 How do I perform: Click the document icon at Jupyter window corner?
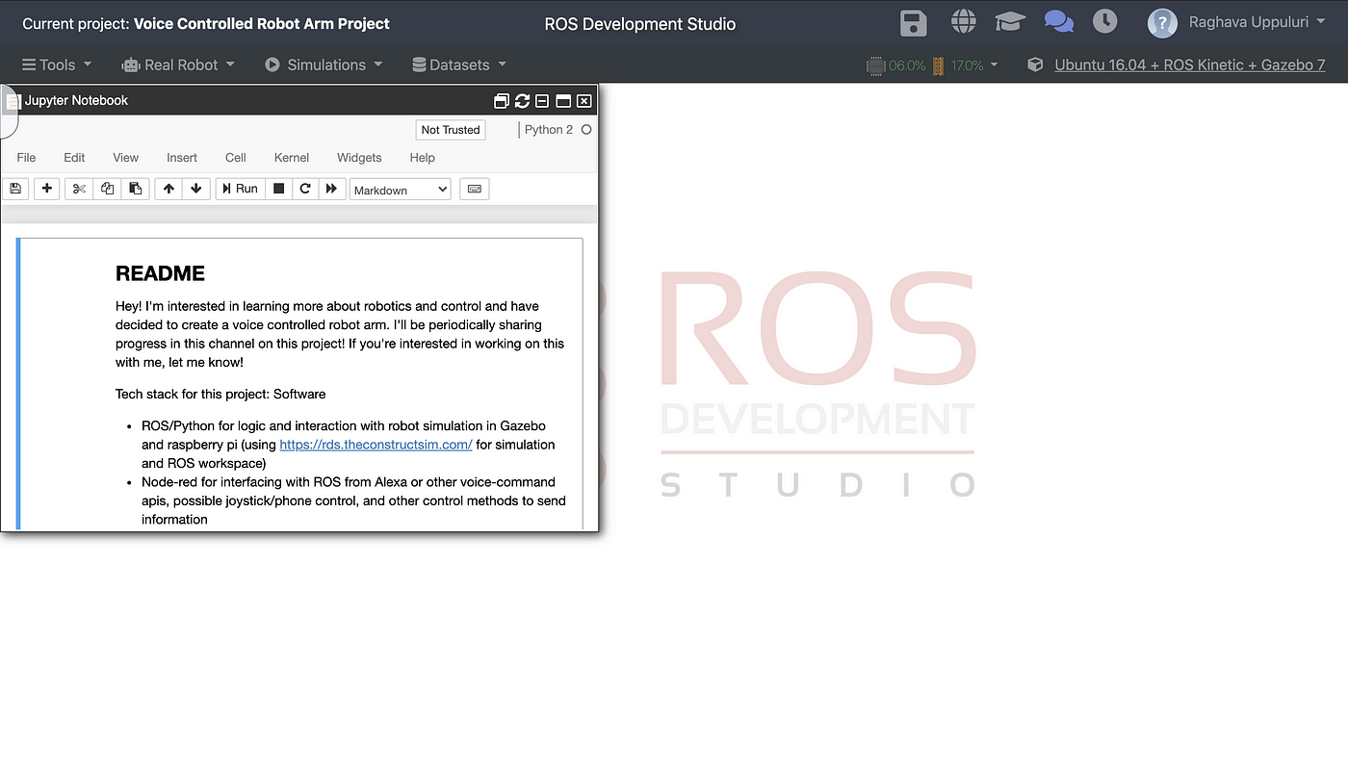tap(13, 100)
